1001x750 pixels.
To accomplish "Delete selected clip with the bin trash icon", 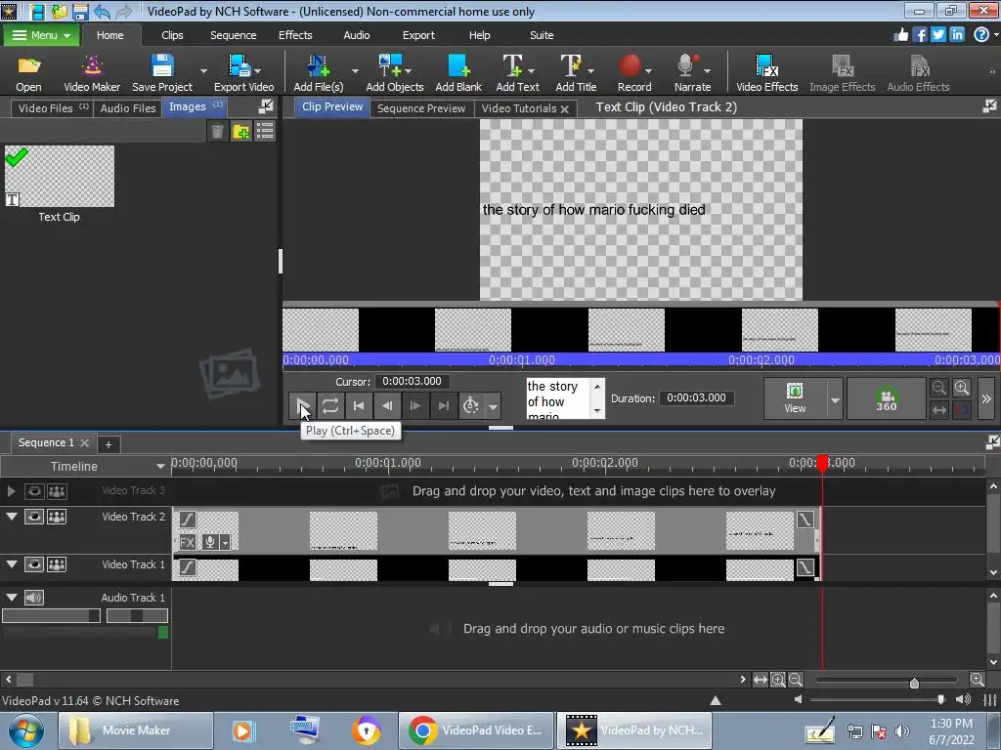I will [x=217, y=132].
